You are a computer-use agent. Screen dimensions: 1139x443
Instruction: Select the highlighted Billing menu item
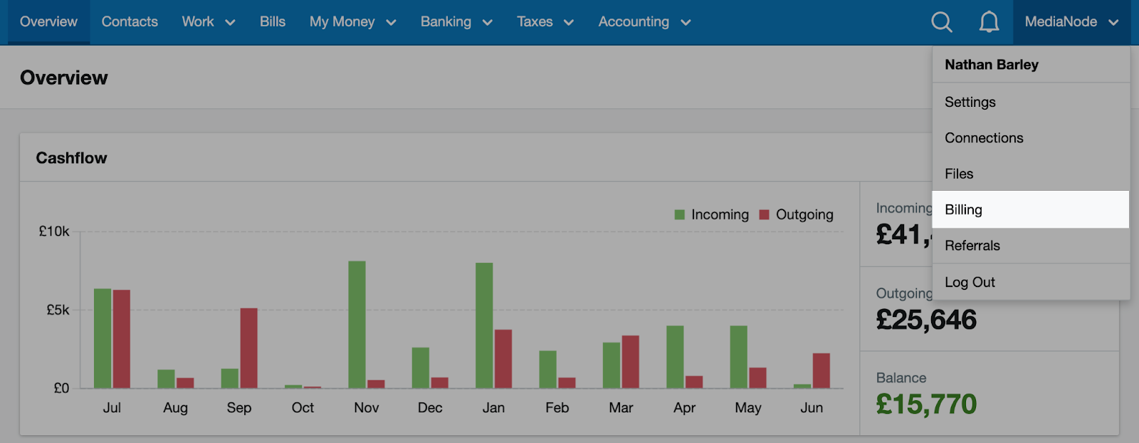pyautogui.click(x=963, y=210)
